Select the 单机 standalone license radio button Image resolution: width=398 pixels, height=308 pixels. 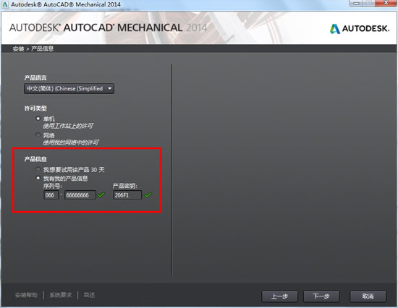point(38,119)
